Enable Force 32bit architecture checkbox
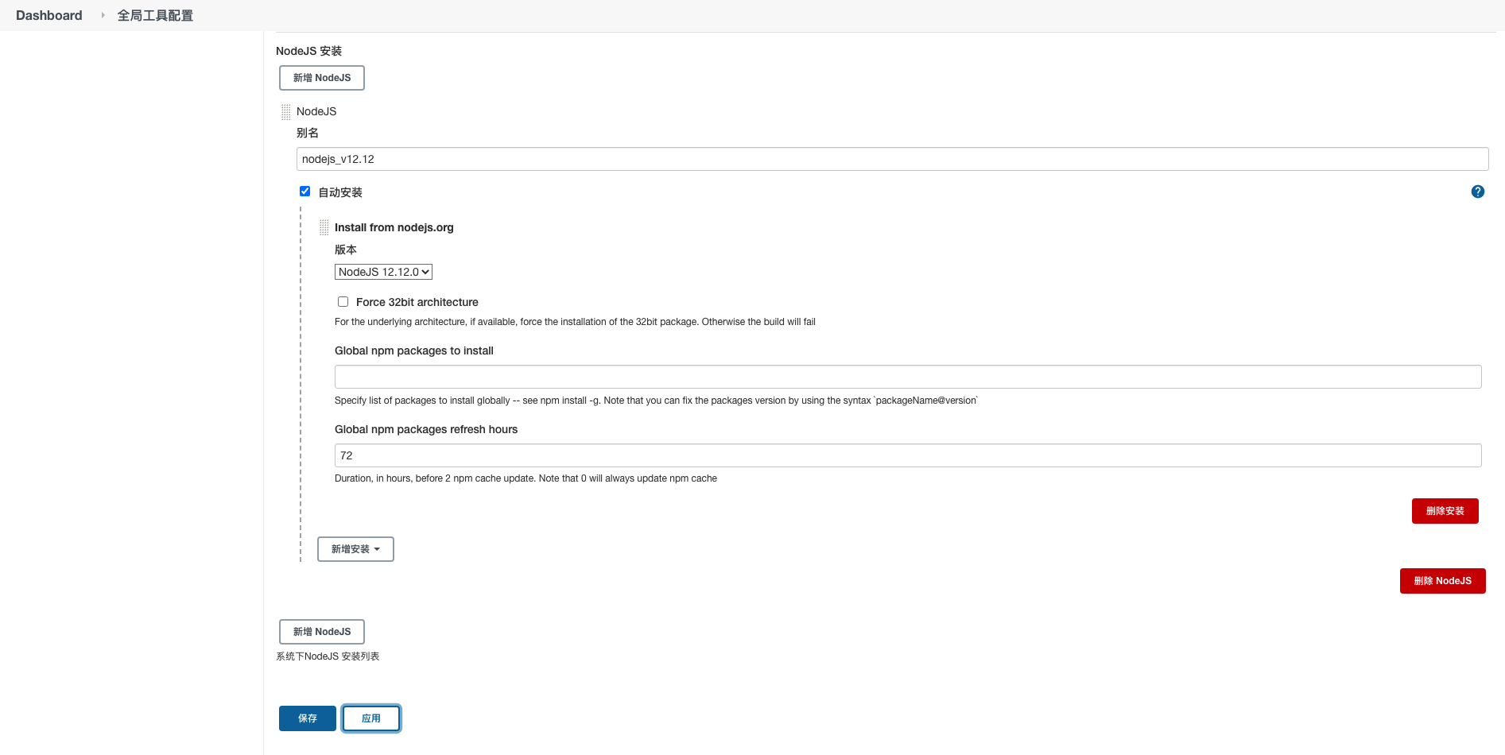Screen dimensions: 1505x755 (x=343, y=302)
